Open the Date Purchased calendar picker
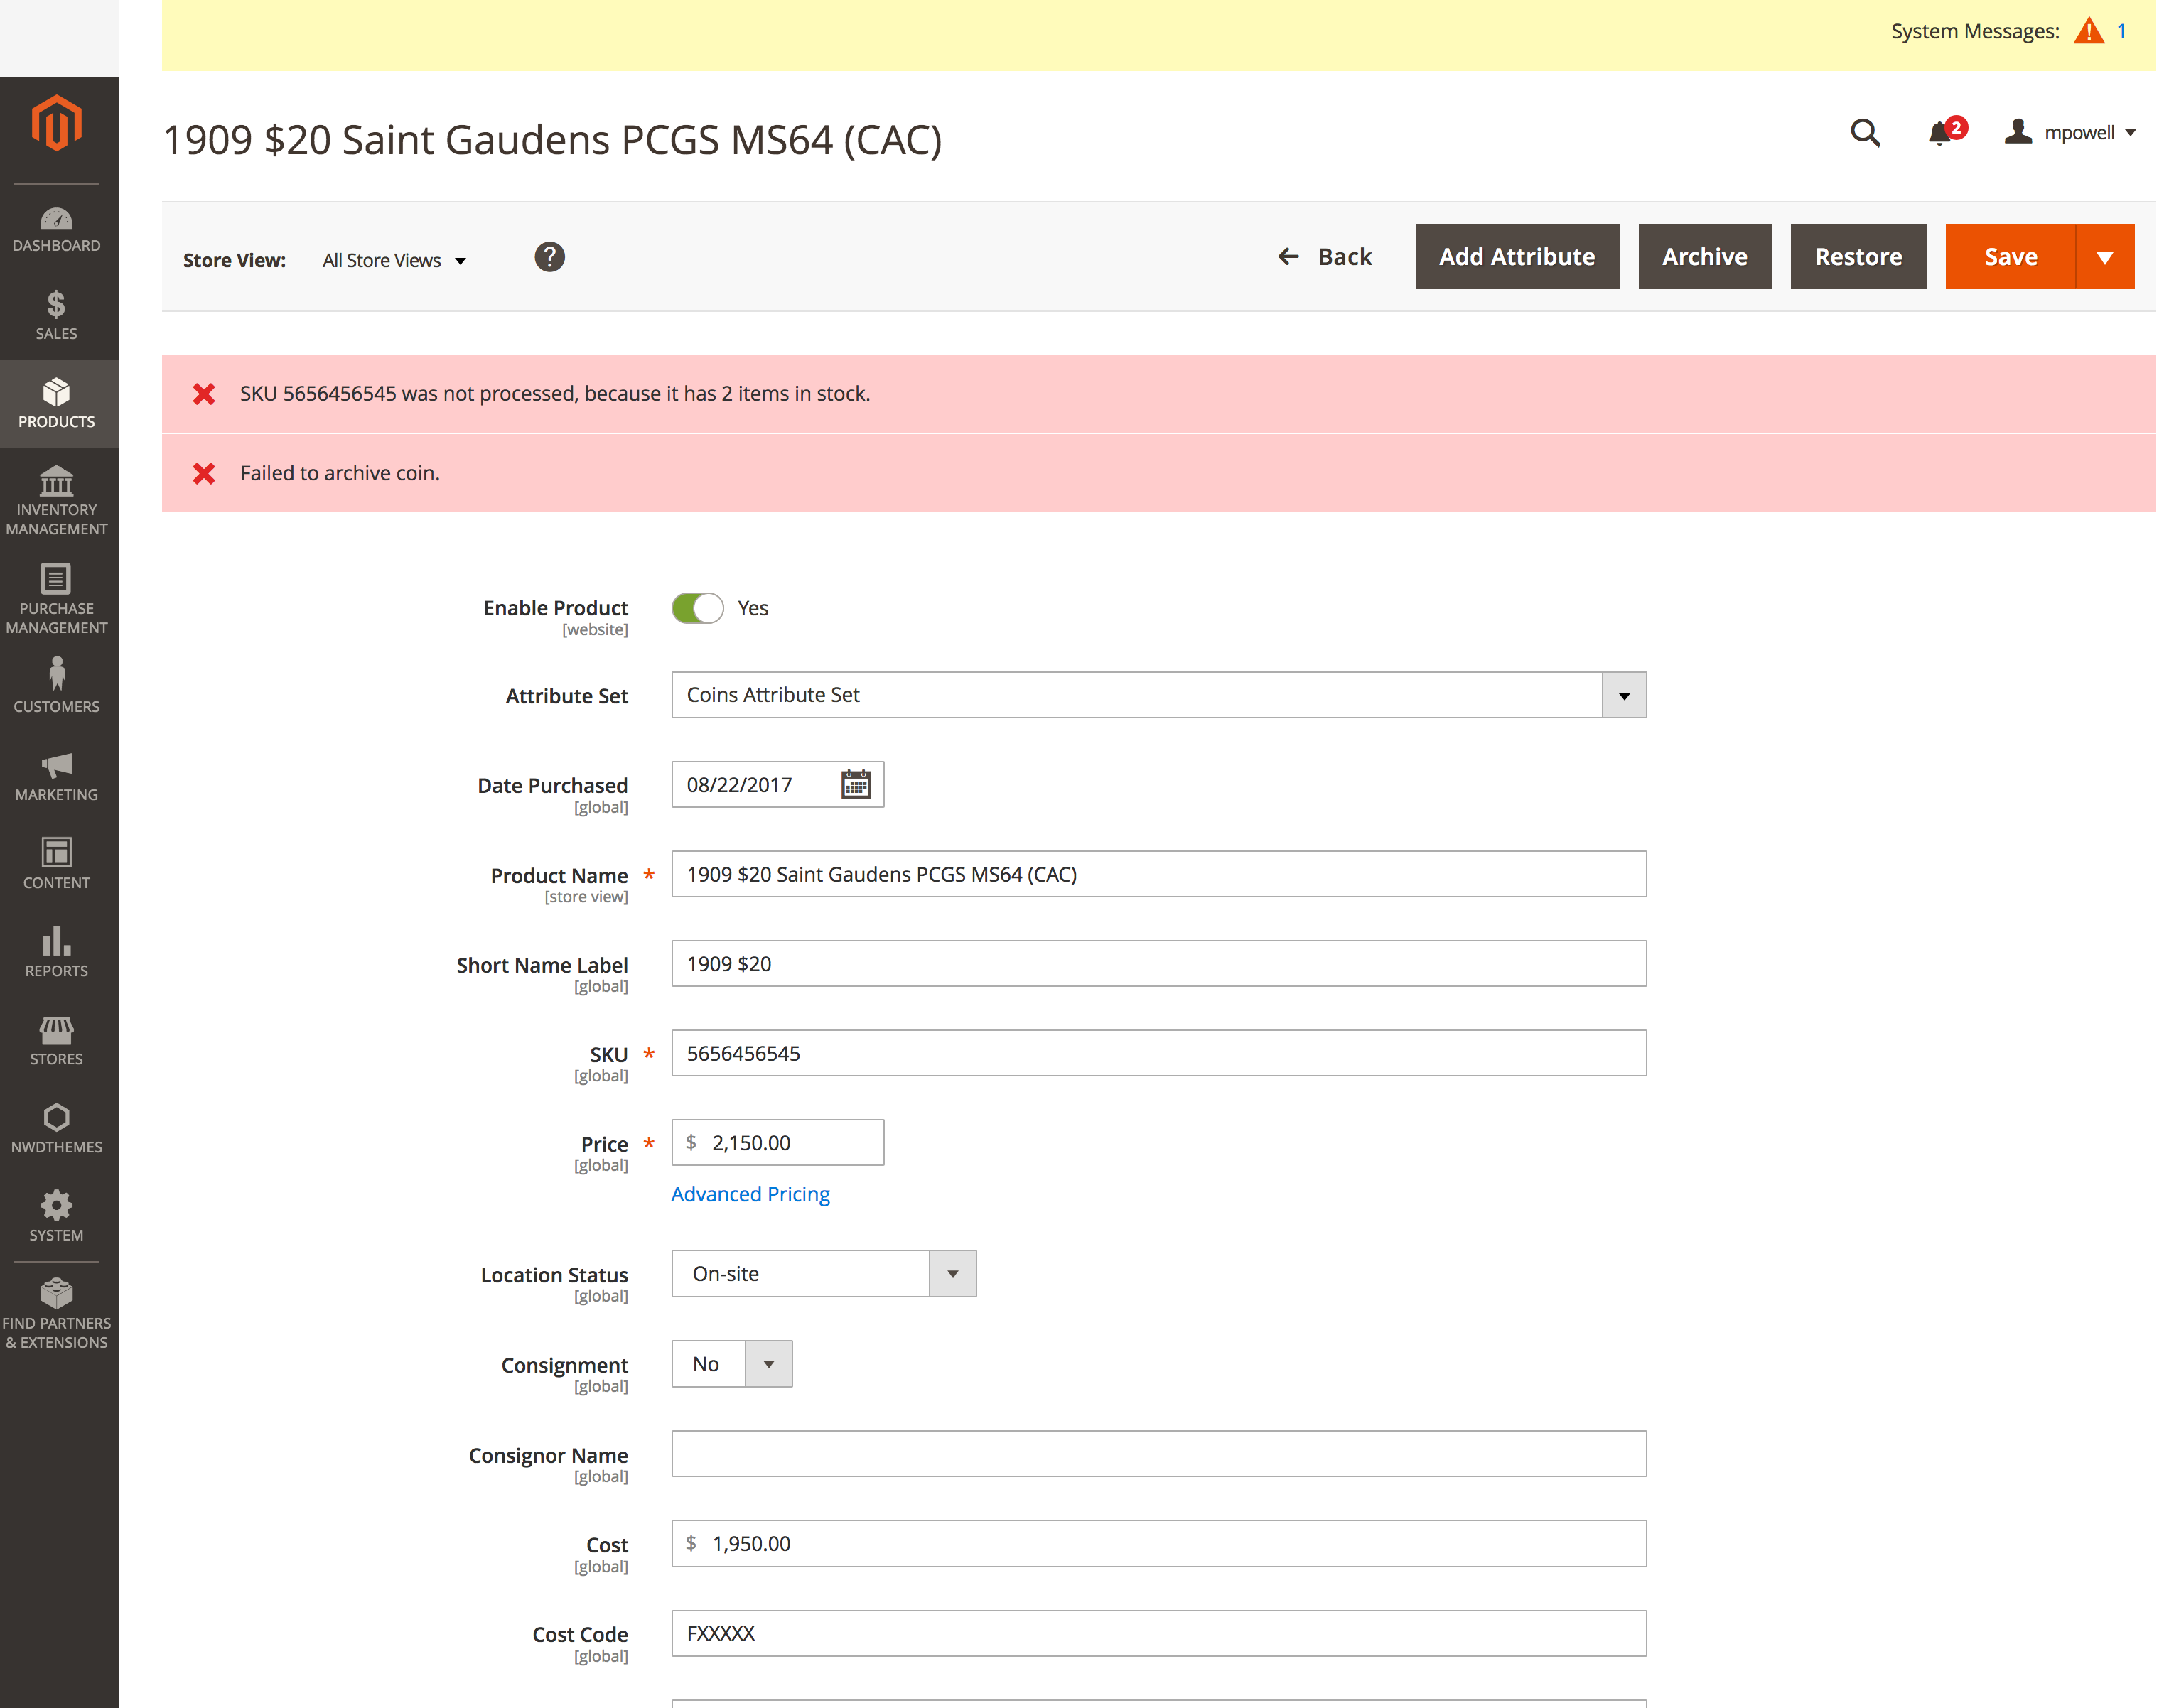 (855, 785)
